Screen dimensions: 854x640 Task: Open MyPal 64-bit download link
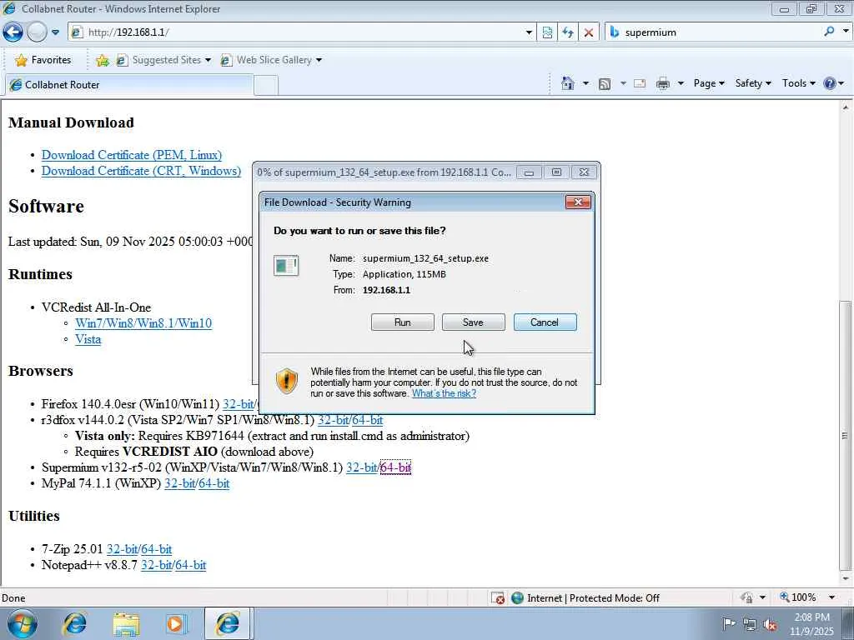pyautogui.click(x=214, y=483)
